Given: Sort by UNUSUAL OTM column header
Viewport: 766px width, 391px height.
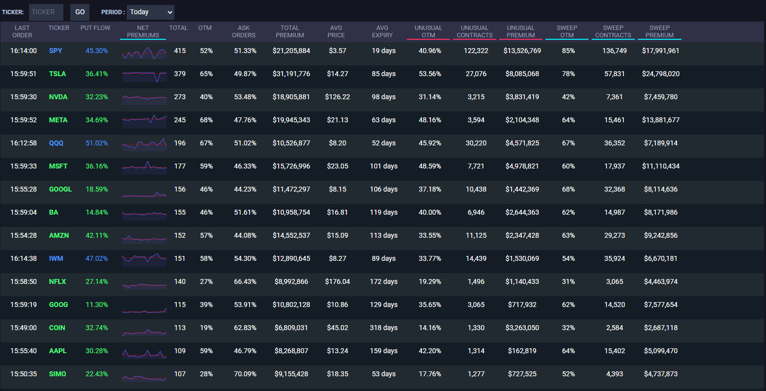Looking at the screenshot, I should click(x=428, y=31).
